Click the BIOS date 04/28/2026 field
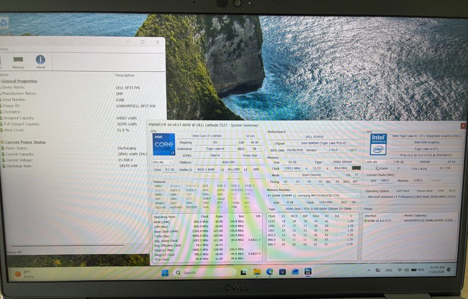The height and width of the screenshot is (299, 468). [295, 150]
